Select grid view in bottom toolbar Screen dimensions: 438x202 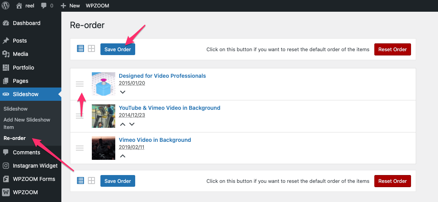tap(91, 181)
